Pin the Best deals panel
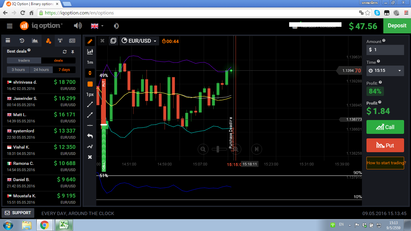Image resolution: width=411 pixels, height=231 pixels. (x=73, y=52)
